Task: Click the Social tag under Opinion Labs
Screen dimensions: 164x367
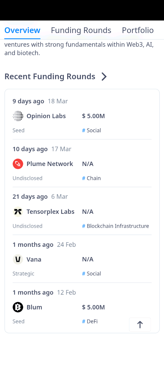Action: tap(92, 130)
